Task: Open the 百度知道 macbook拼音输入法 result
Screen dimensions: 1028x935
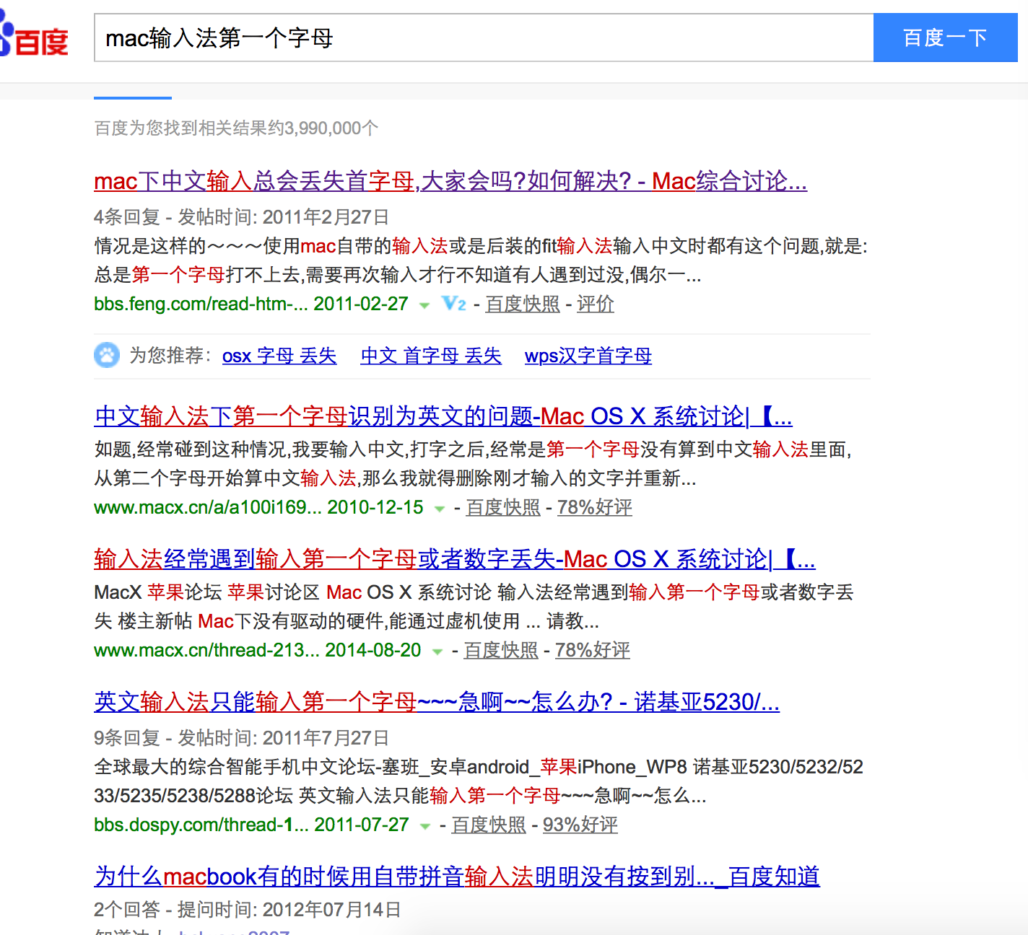Action: 456,876
